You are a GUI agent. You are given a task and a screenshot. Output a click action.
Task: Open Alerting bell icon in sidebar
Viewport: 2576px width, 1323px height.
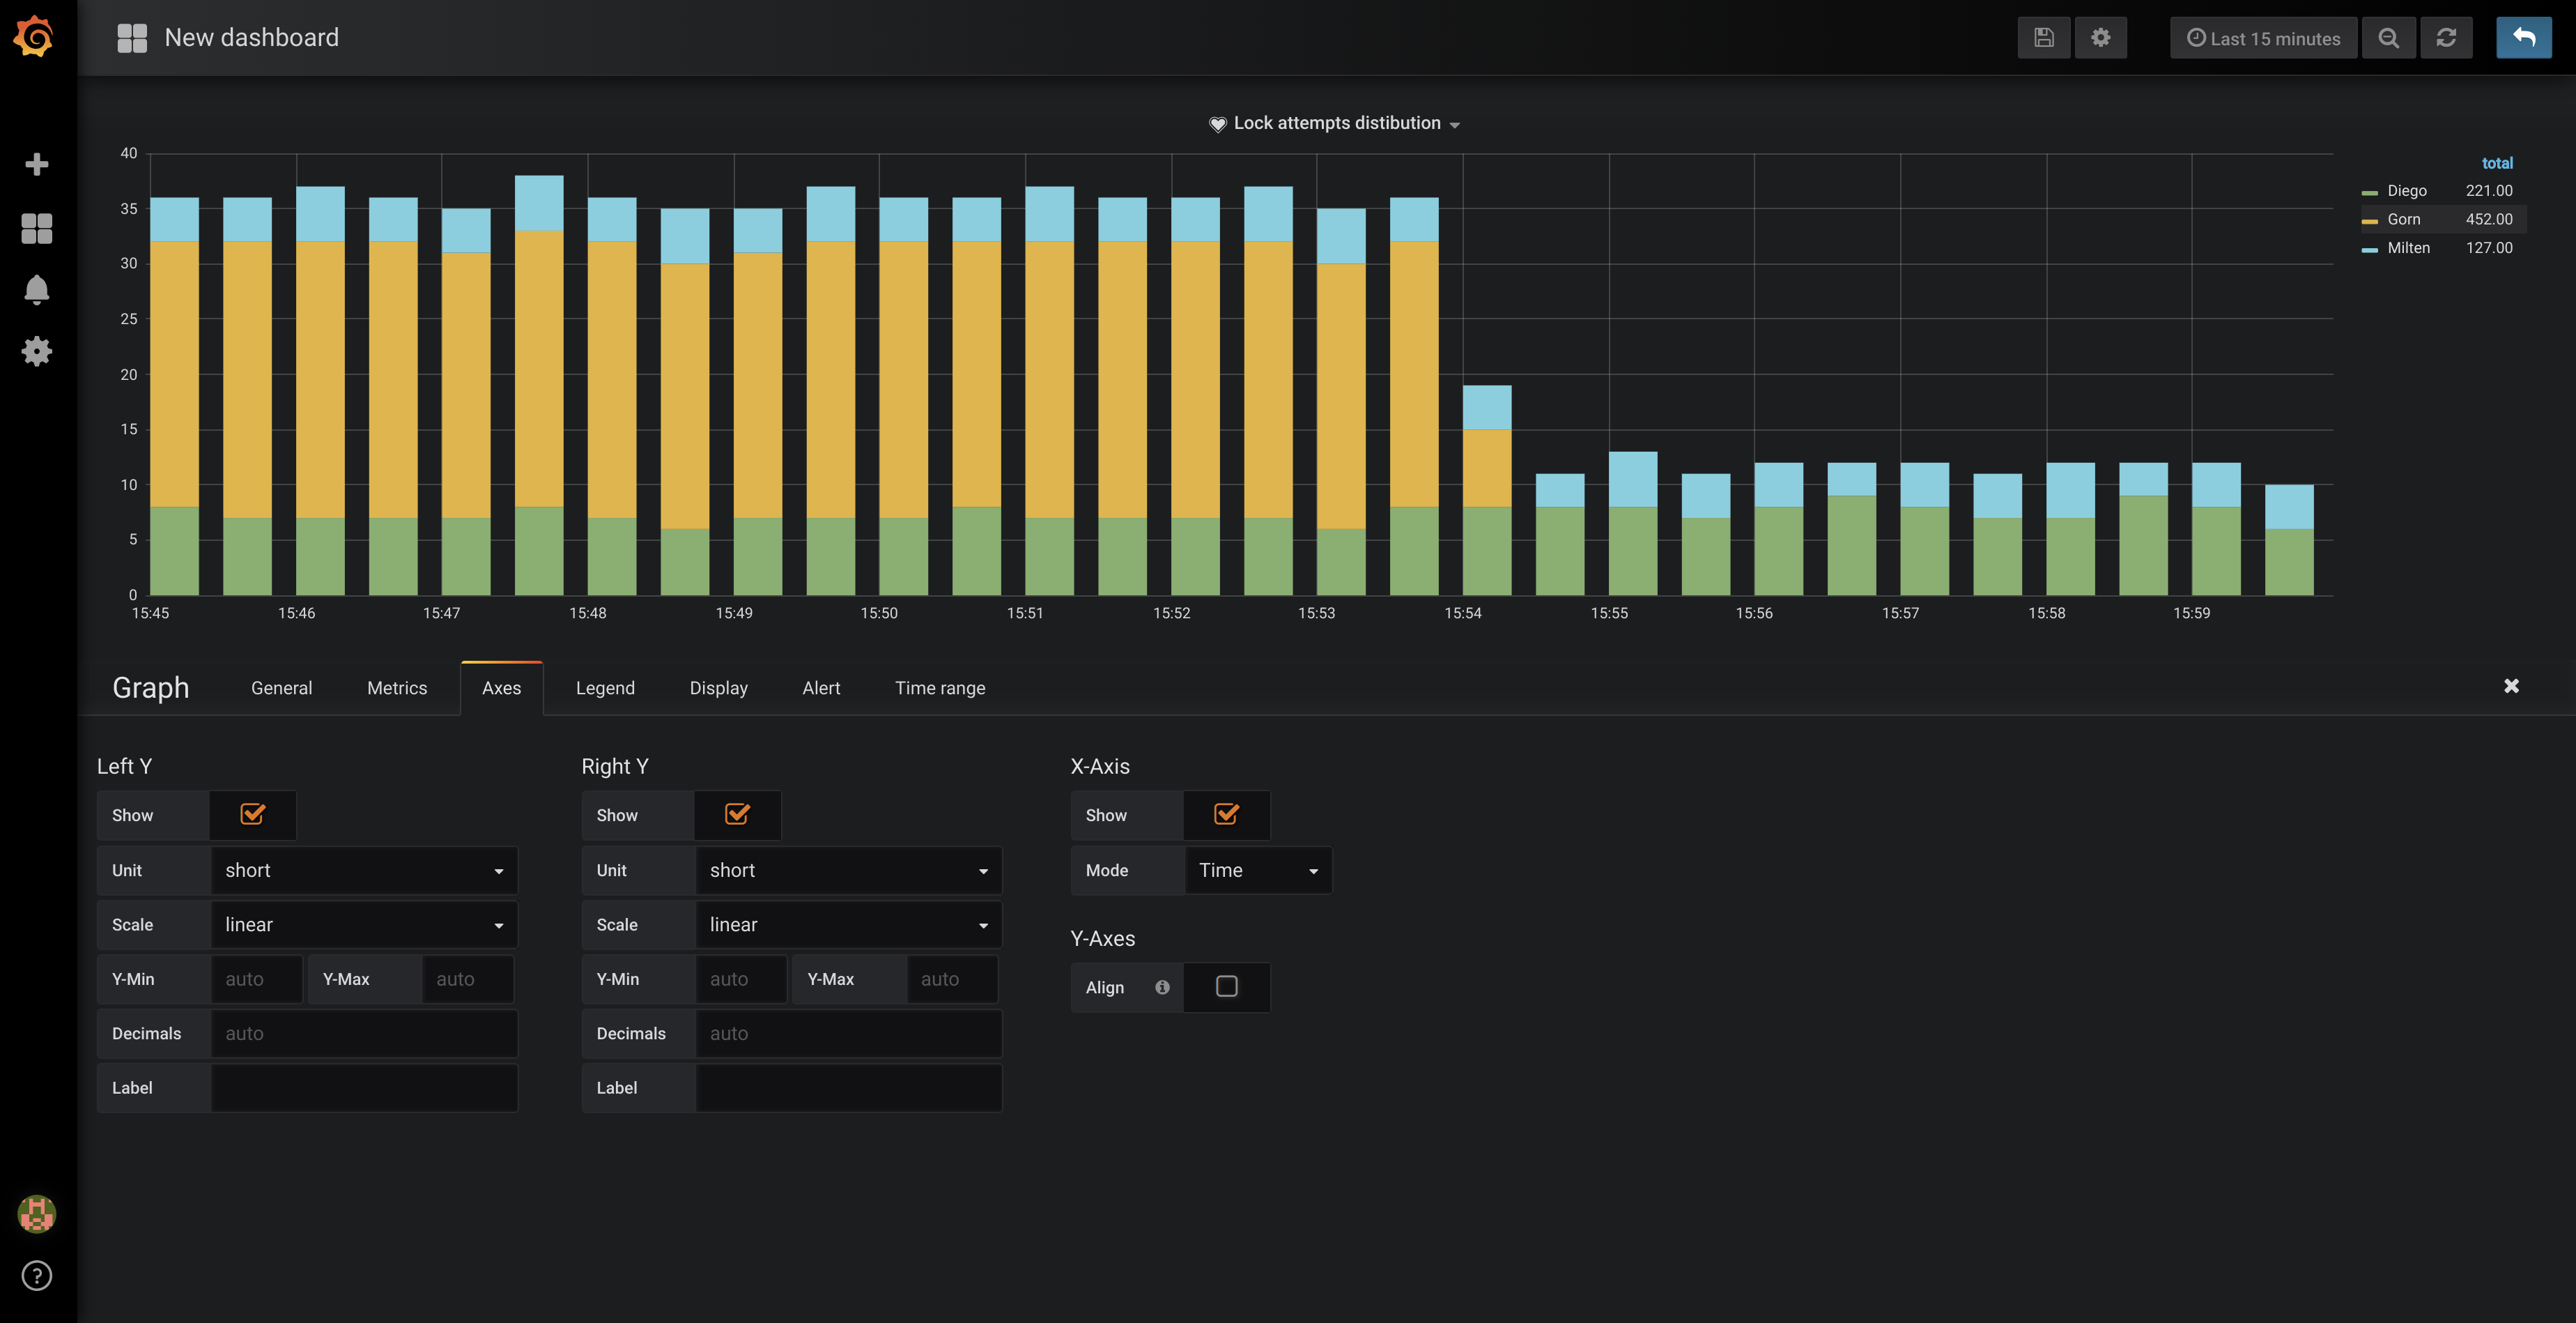click(x=37, y=289)
